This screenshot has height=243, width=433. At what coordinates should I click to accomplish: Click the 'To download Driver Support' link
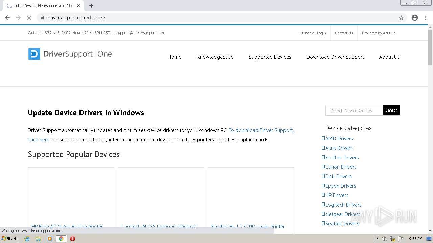point(261,130)
